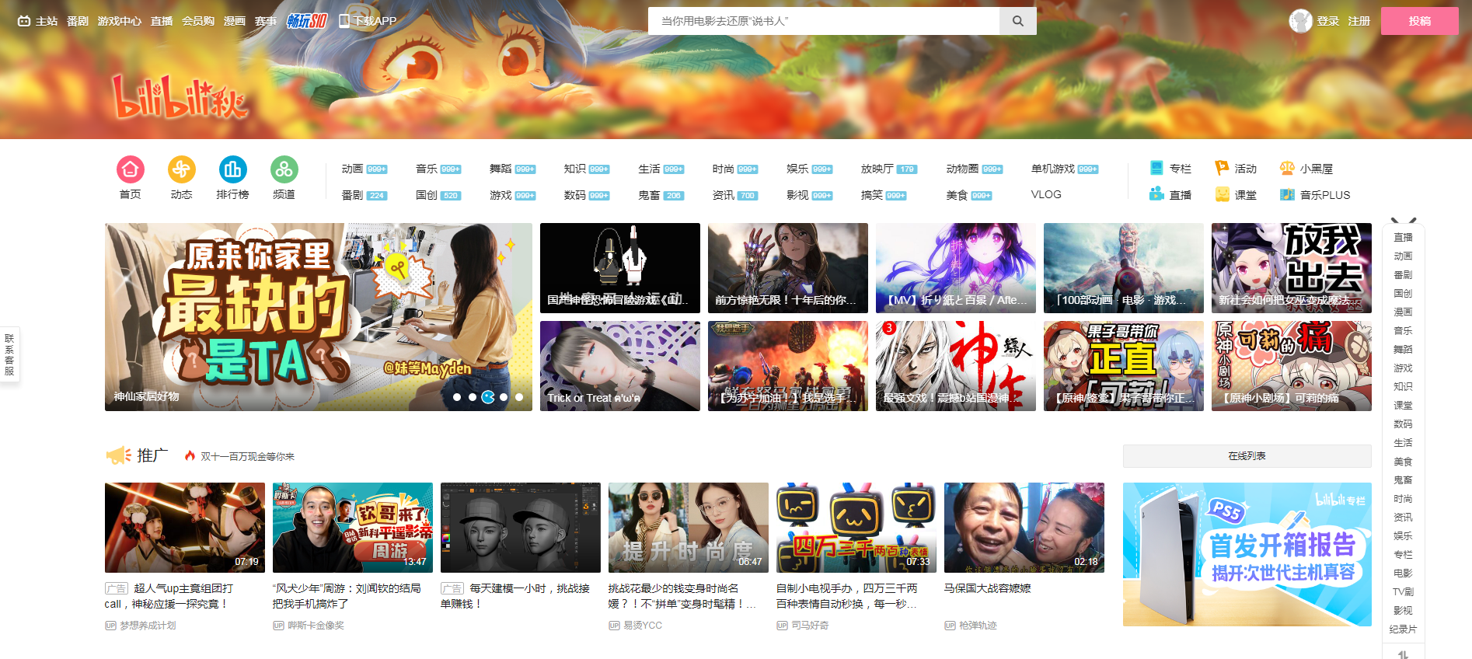
Task: Select the last carousel dot
Action: tap(519, 397)
